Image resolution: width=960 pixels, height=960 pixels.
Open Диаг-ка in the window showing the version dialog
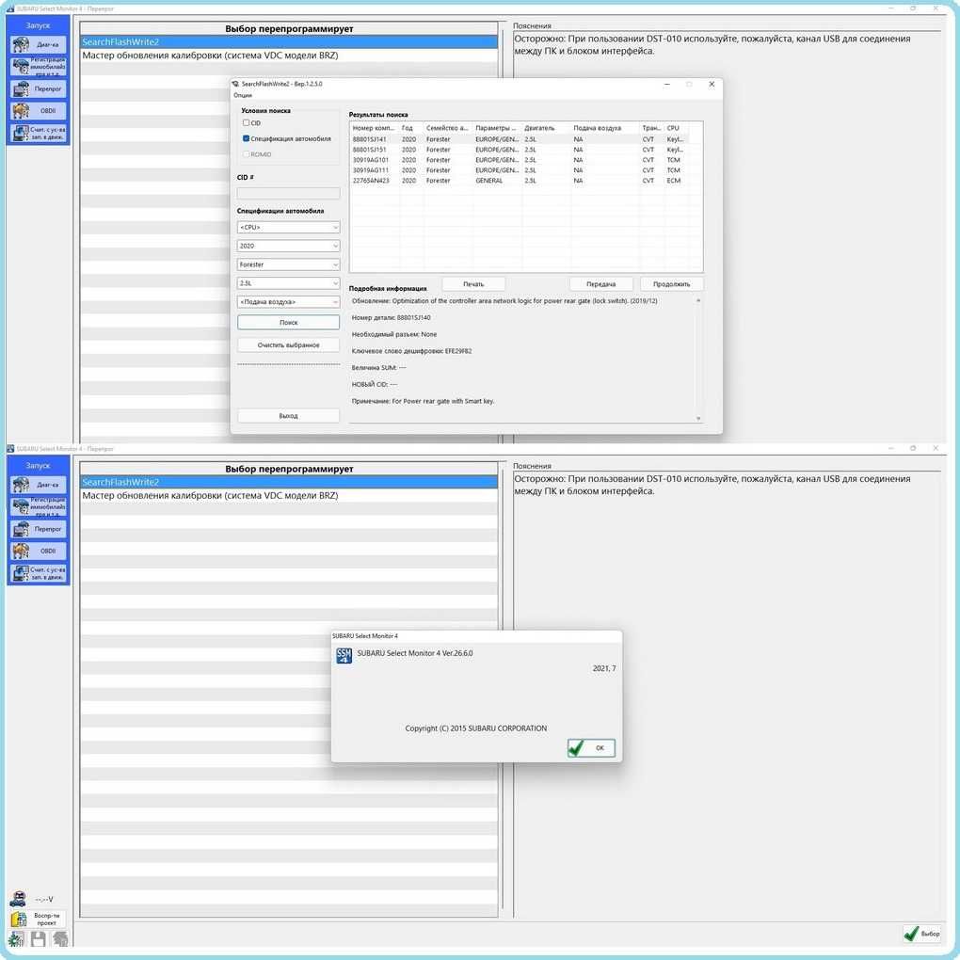[x=38, y=485]
